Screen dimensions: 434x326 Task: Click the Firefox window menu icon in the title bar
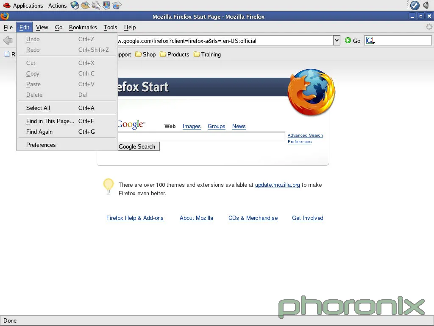(4, 17)
